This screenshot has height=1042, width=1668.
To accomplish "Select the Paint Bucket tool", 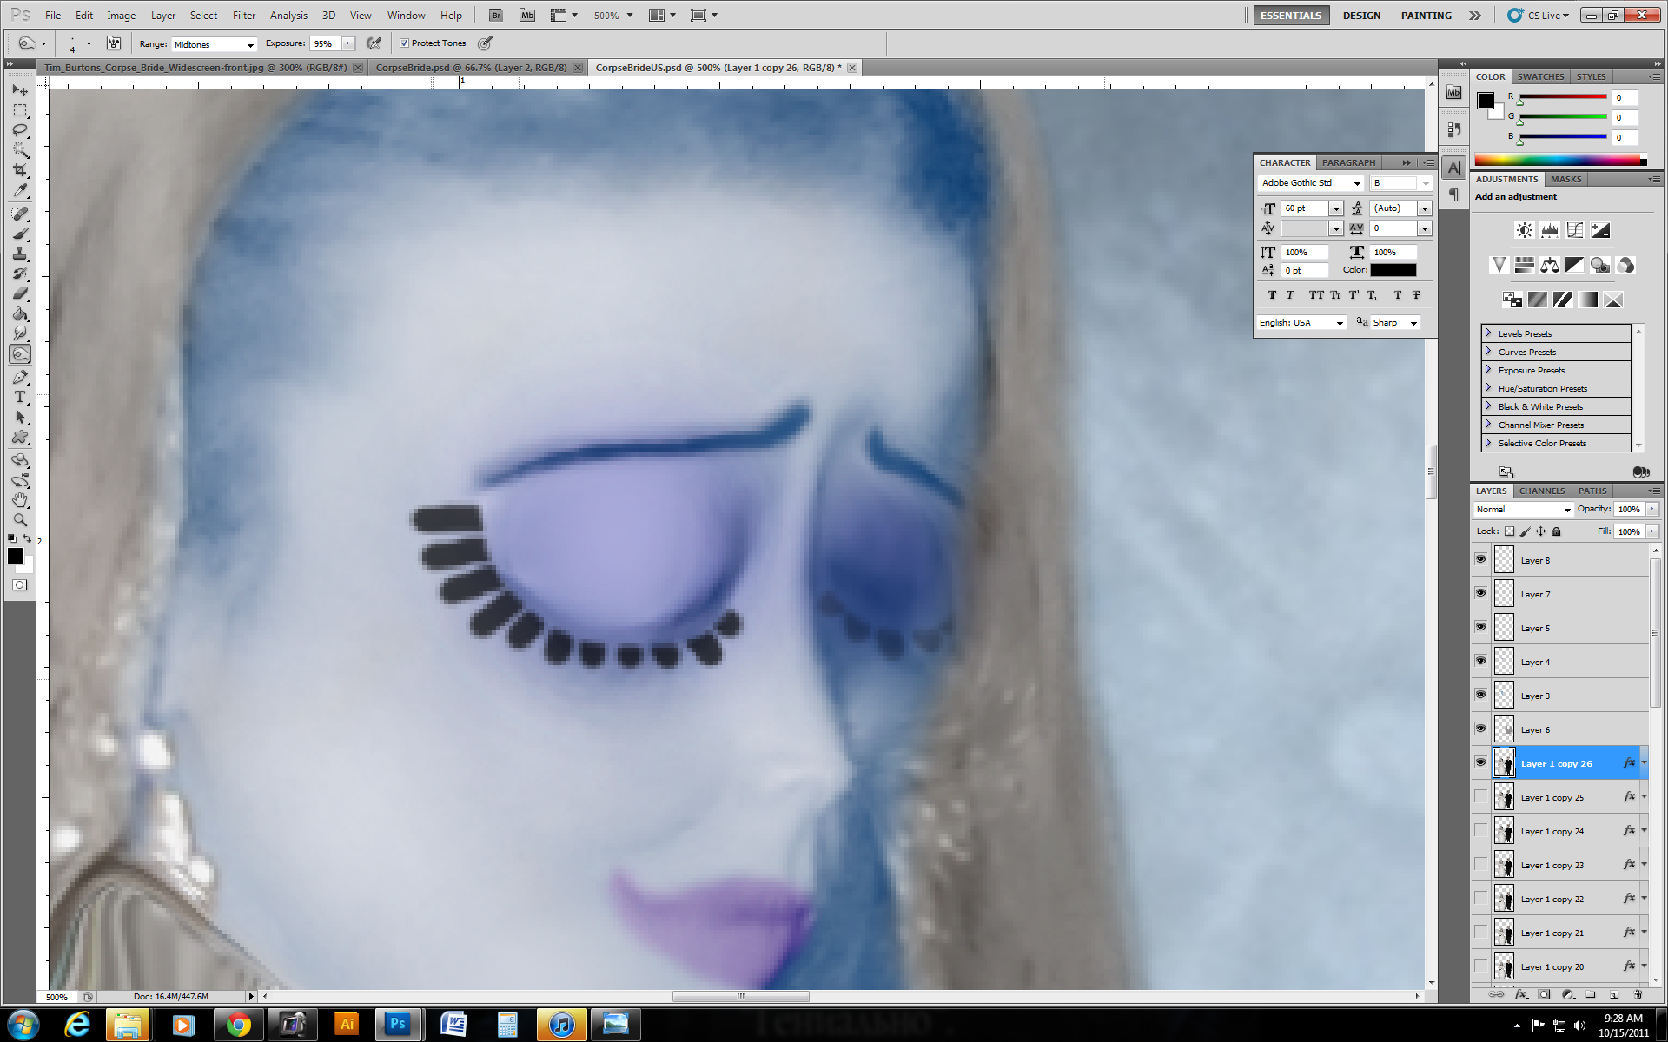I will 20,313.
